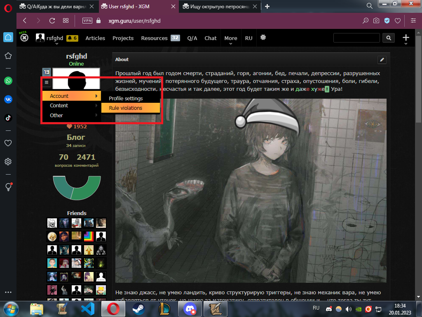Open the Блог link
The height and width of the screenshot is (317, 422).
(76, 137)
